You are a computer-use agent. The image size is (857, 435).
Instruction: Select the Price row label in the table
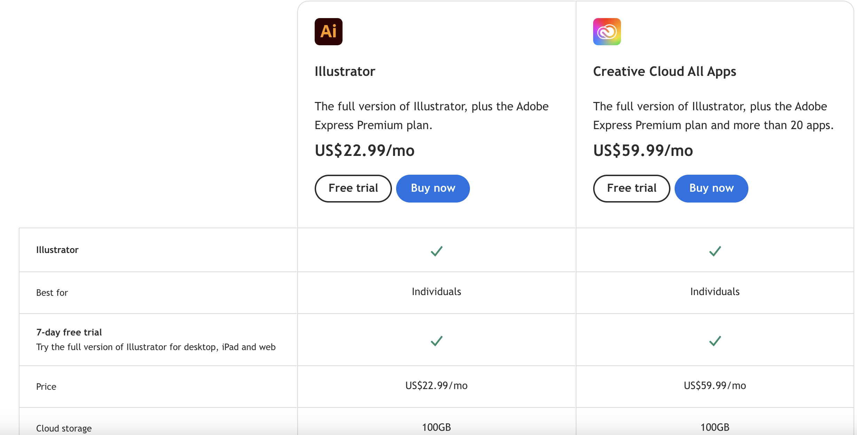click(46, 387)
